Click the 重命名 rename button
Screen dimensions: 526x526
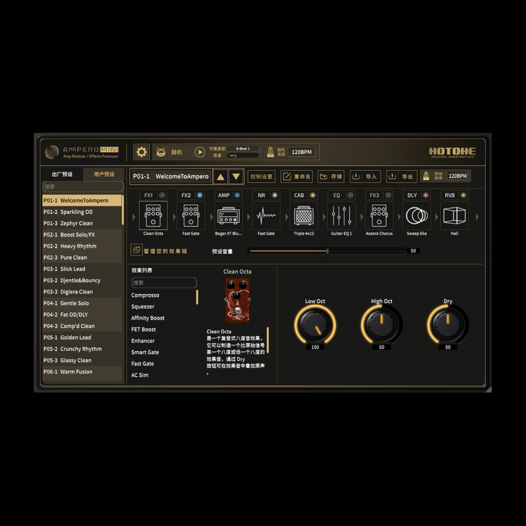[x=297, y=177]
